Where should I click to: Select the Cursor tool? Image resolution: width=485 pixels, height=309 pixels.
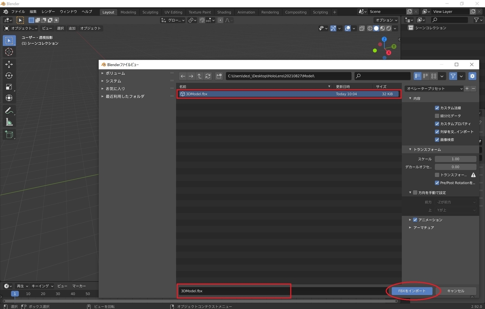point(9,52)
